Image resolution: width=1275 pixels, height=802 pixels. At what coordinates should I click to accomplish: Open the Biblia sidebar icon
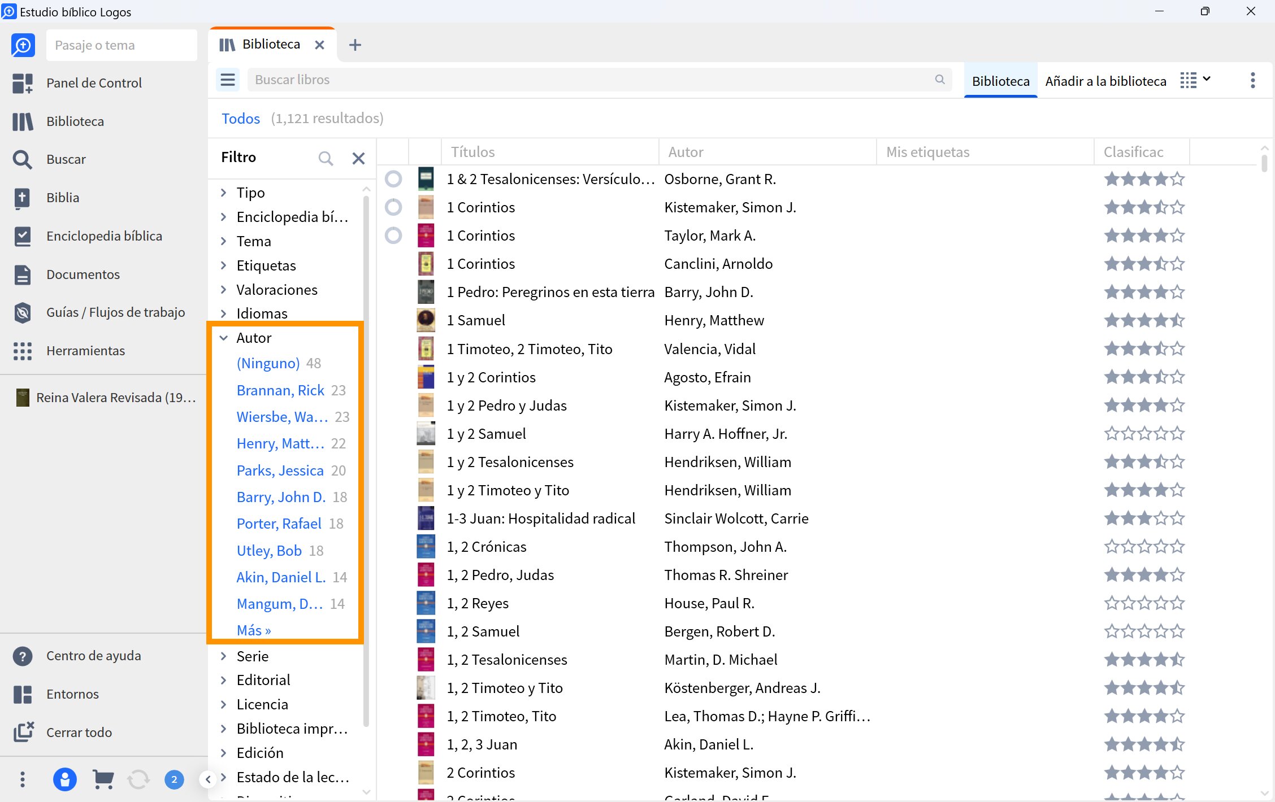click(23, 198)
